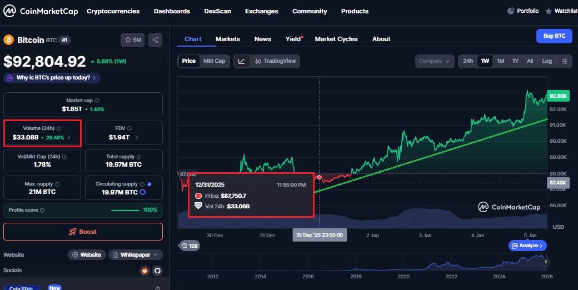
Task: Click the Buy BTC button
Action: pyautogui.click(x=554, y=36)
